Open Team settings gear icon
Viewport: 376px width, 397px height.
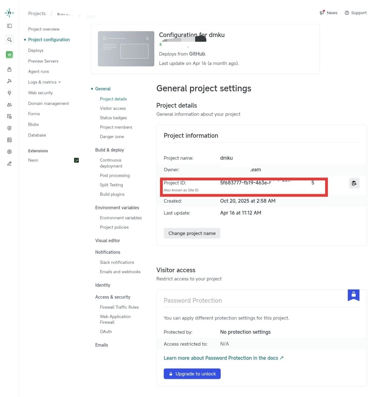click(x=9, y=152)
